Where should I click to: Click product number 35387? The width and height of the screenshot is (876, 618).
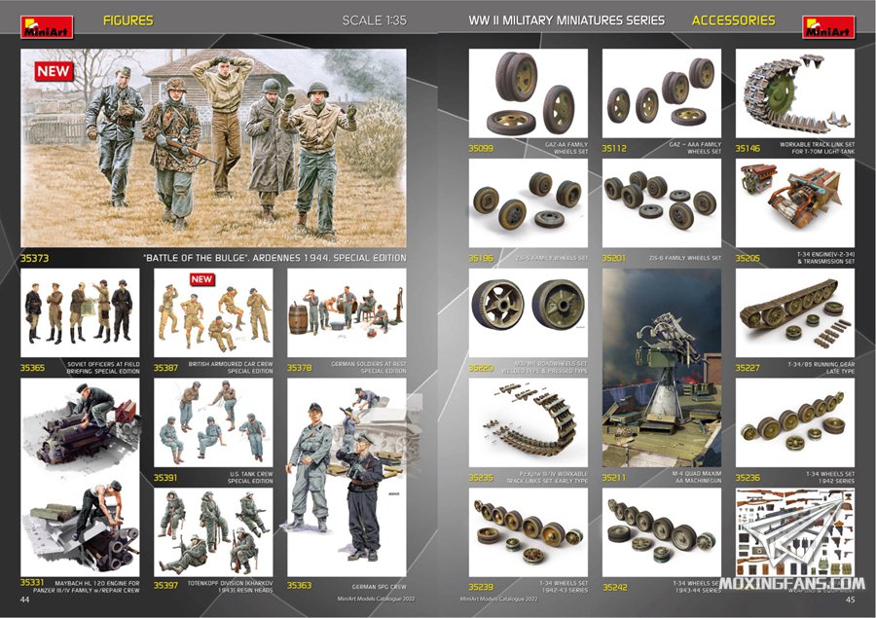pos(165,368)
